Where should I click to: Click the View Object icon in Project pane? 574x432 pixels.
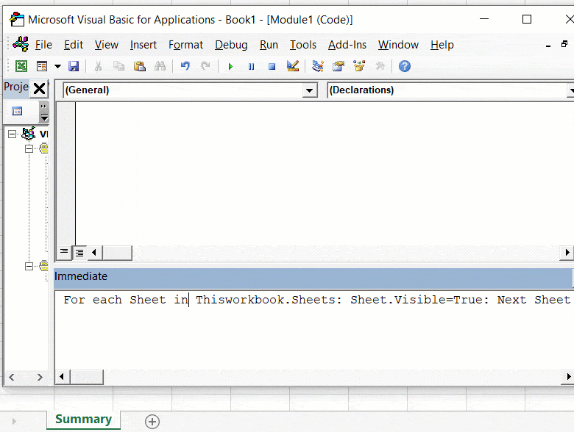pos(17,111)
